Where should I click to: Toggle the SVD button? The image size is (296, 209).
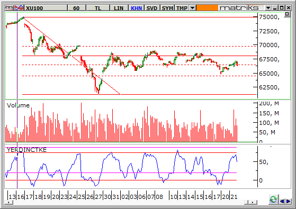point(152,8)
